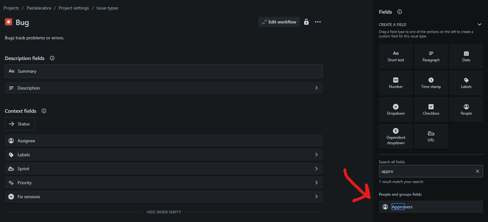Select the People field type

click(x=466, y=110)
